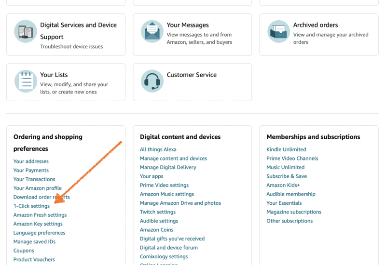Open Amazon Music settings
Viewport: 386px width, 265px height.
click(167, 194)
